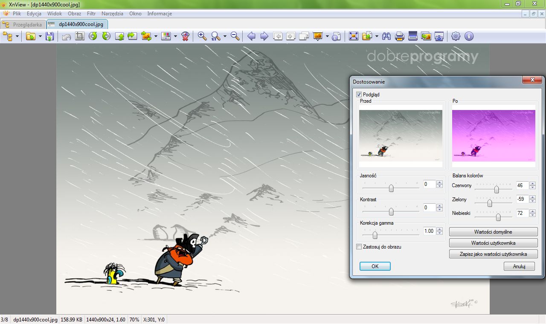Click the blue About info icon
This screenshot has height=324, width=546.
pyautogui.click(x=469, y=36)
